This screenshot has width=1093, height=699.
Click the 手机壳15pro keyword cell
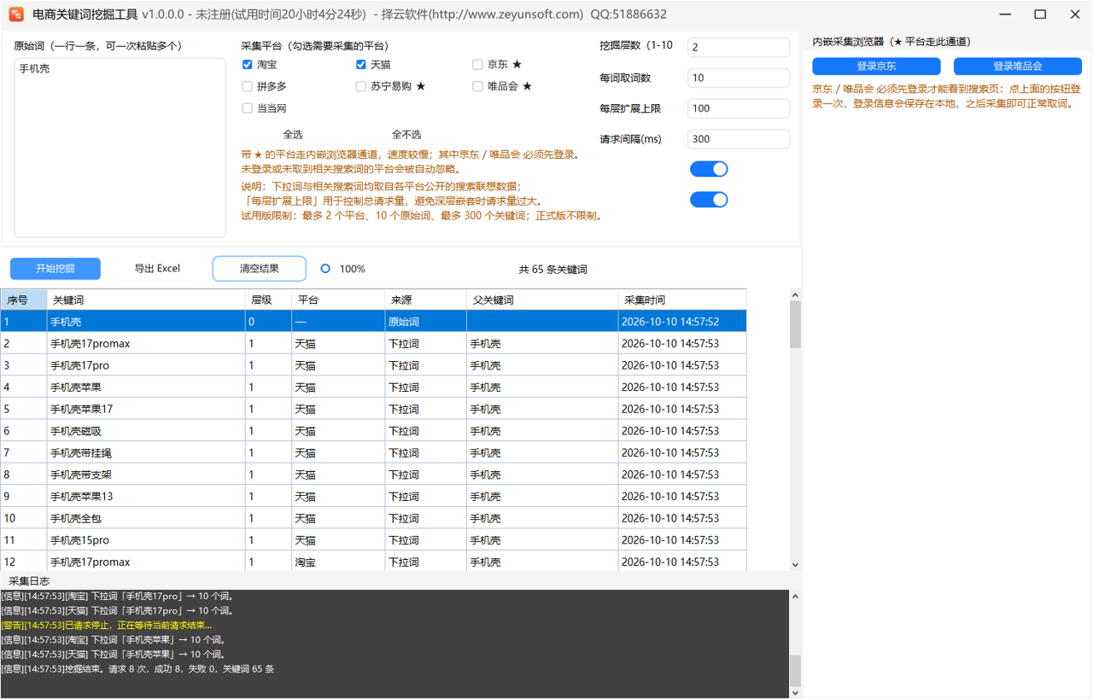coord(147,540)
